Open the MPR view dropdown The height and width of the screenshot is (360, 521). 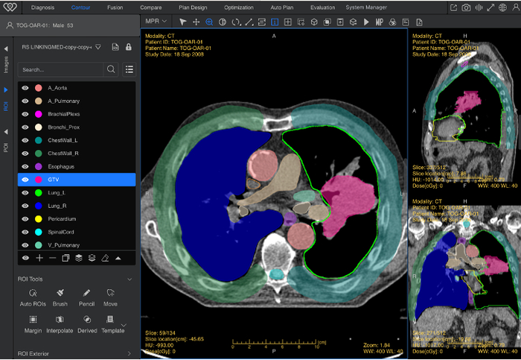[x=156, y=22]
